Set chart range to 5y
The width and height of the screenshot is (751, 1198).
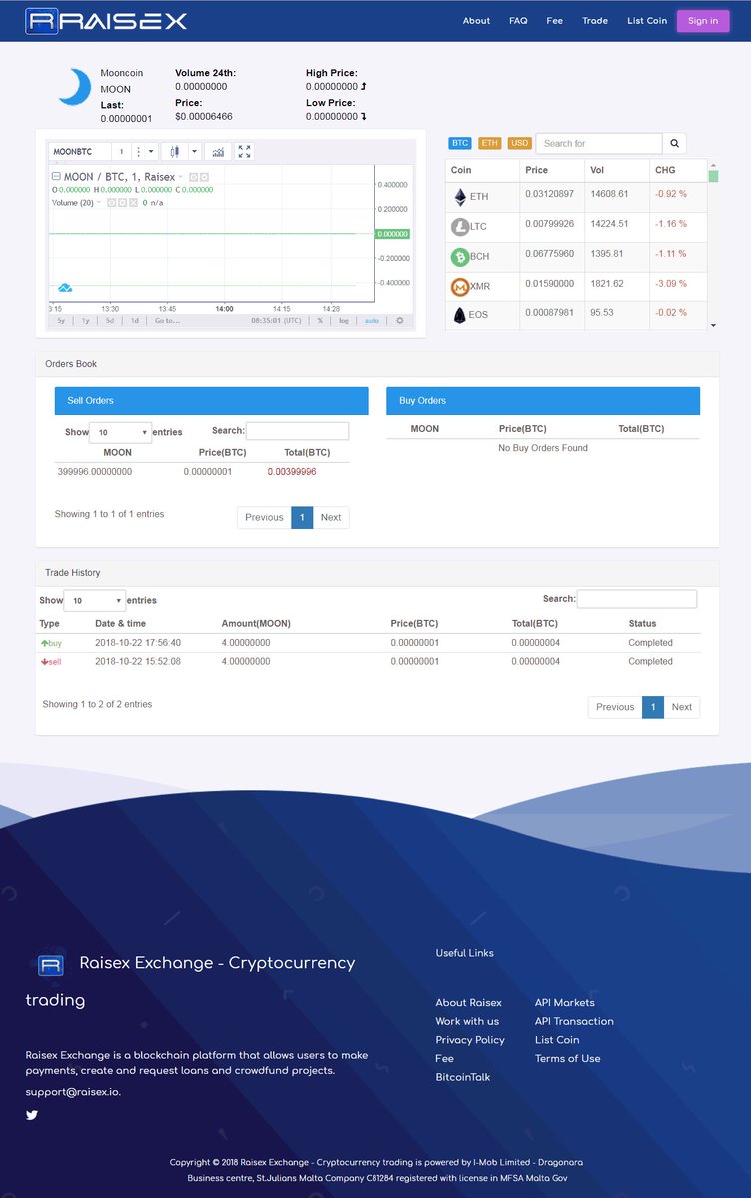click(x=61, y=320)
